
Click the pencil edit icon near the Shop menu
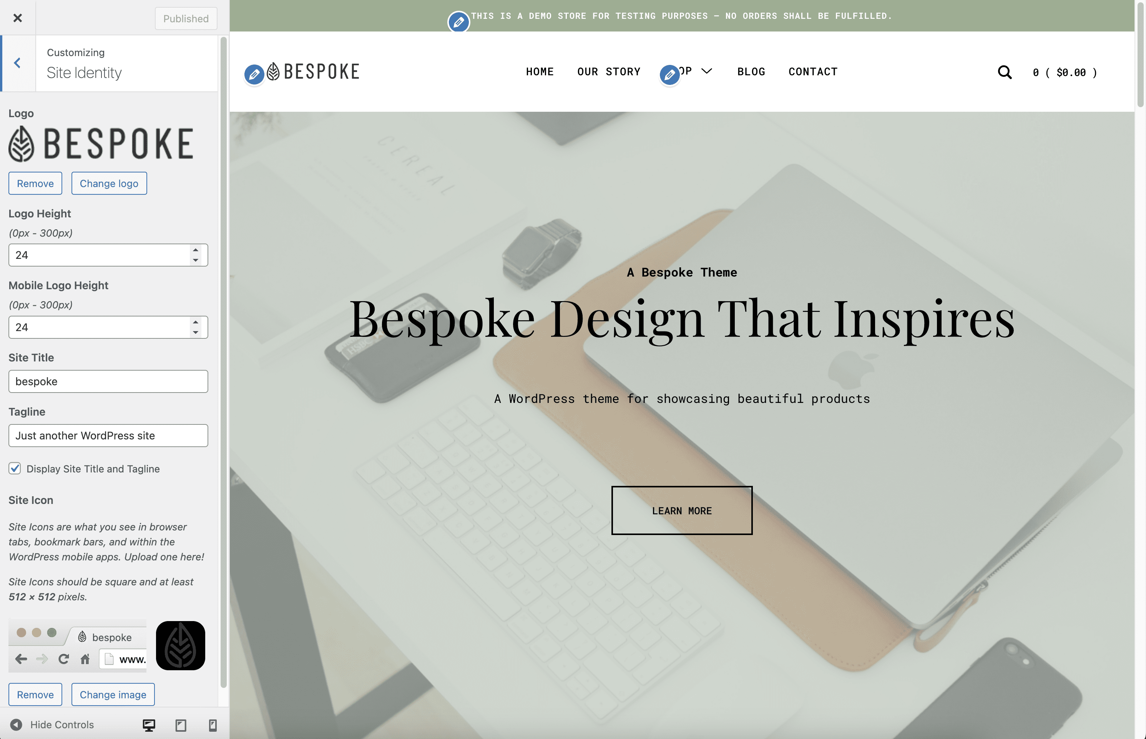pyautogui.click(x=670, y=75)
